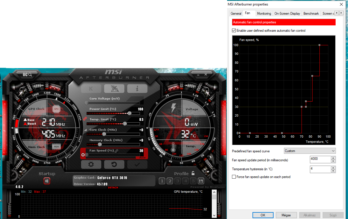
Task: Click the Fan Speed sync link icon
Action: 116,151
